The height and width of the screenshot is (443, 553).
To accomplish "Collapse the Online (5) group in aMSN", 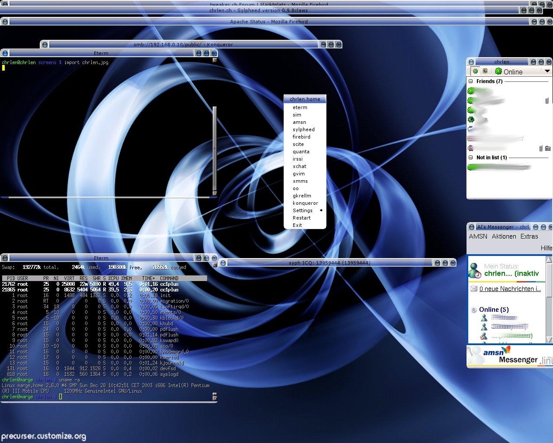I will coord(474,310).
